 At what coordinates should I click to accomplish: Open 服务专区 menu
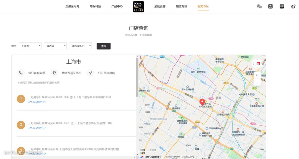(x=203, y=6)
